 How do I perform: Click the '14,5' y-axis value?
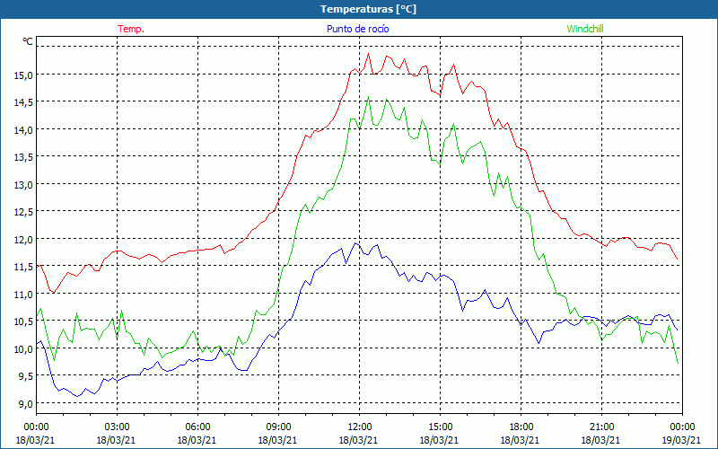point(23,102)
